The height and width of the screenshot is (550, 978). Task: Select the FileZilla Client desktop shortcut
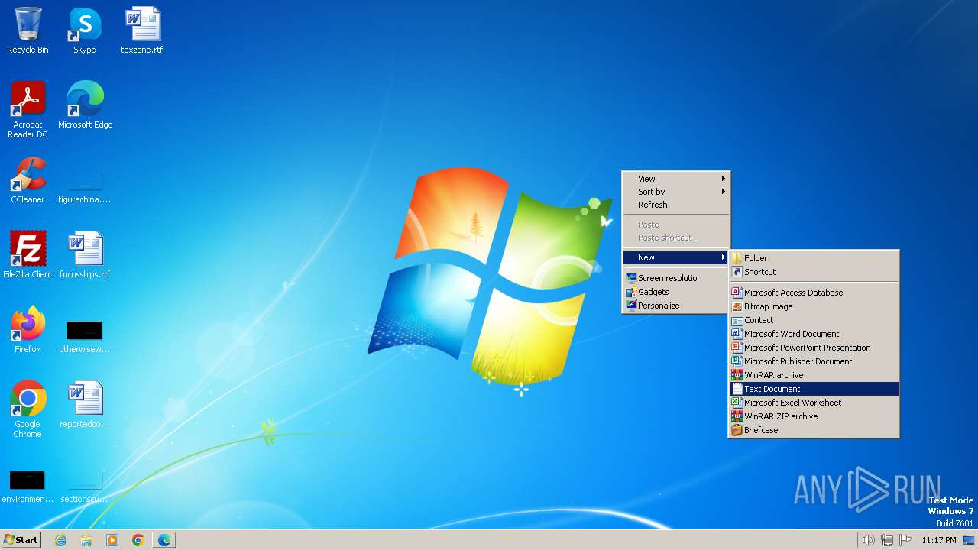(x=28, y=255)
